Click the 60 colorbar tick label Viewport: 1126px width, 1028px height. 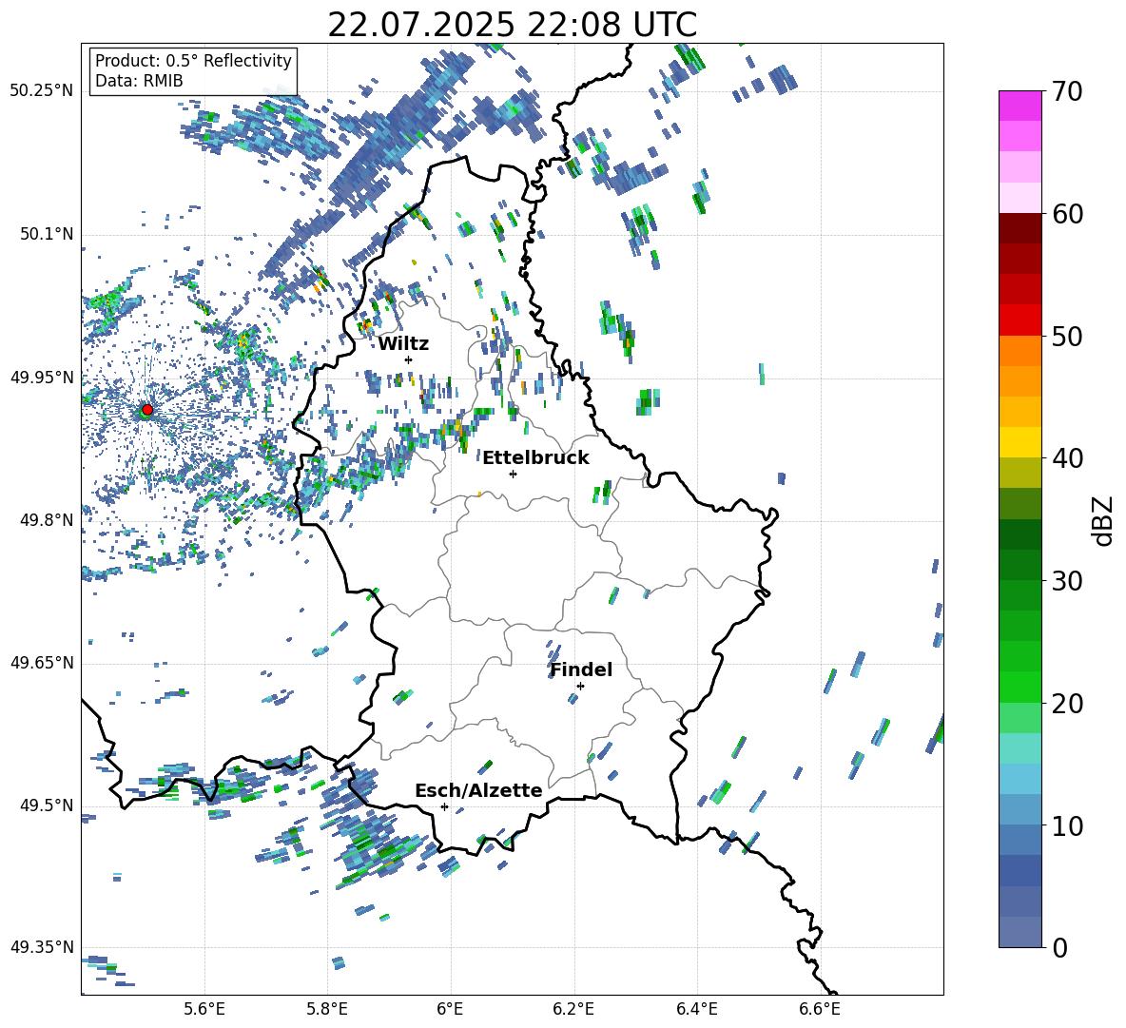tap(1067, 214)
